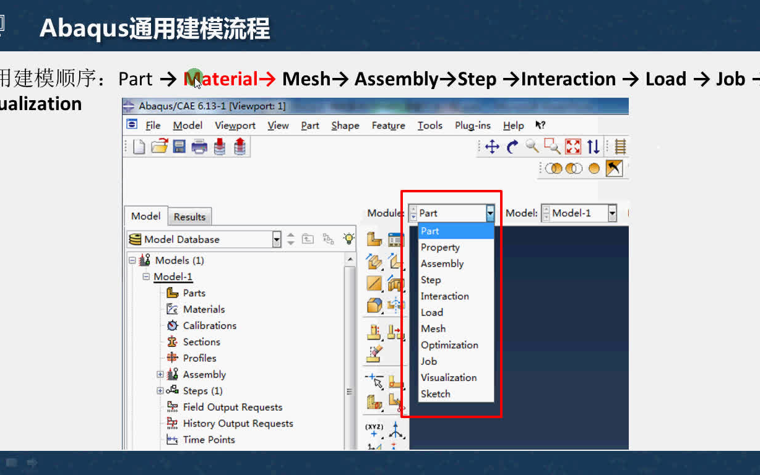Switch to the Results tab

(189, 216)
